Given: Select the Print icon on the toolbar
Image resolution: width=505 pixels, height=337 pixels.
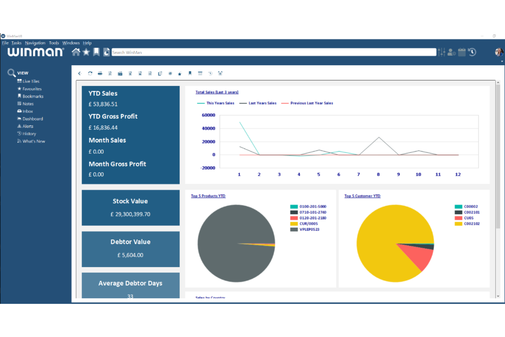Looking at the screenshot, I should pos(100,73).
